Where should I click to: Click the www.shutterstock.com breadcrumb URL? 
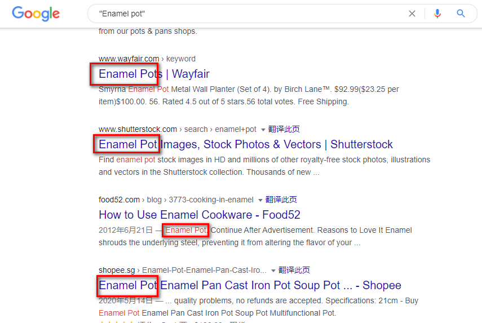click(178, 129)
